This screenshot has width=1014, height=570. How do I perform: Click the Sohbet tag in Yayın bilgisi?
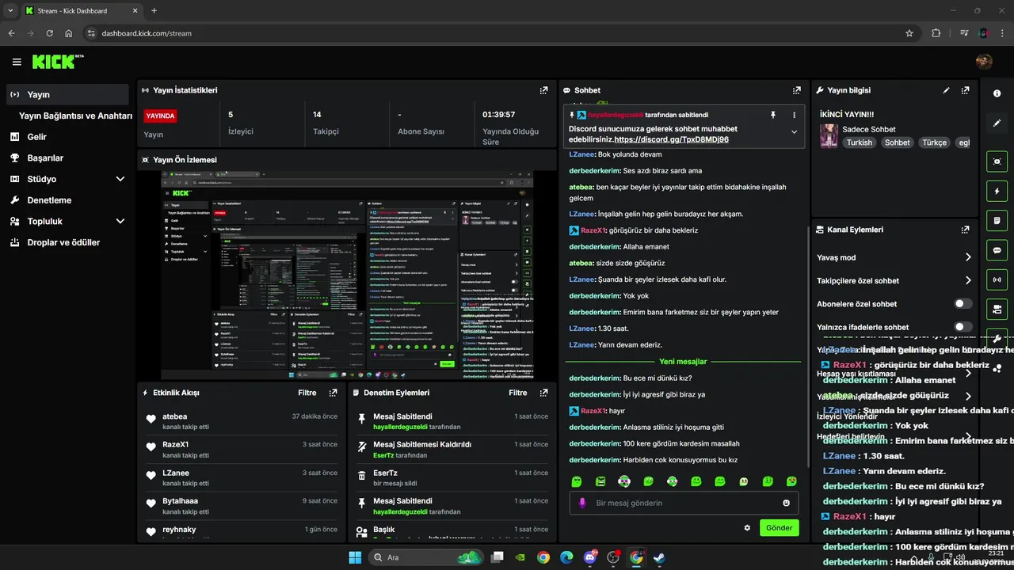coord(897,142)
